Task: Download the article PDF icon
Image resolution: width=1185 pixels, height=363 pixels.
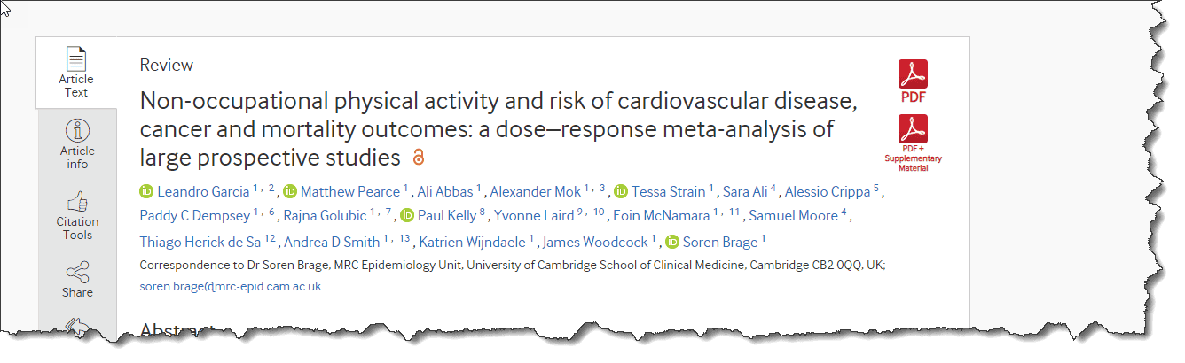Action: pos(913,74)
